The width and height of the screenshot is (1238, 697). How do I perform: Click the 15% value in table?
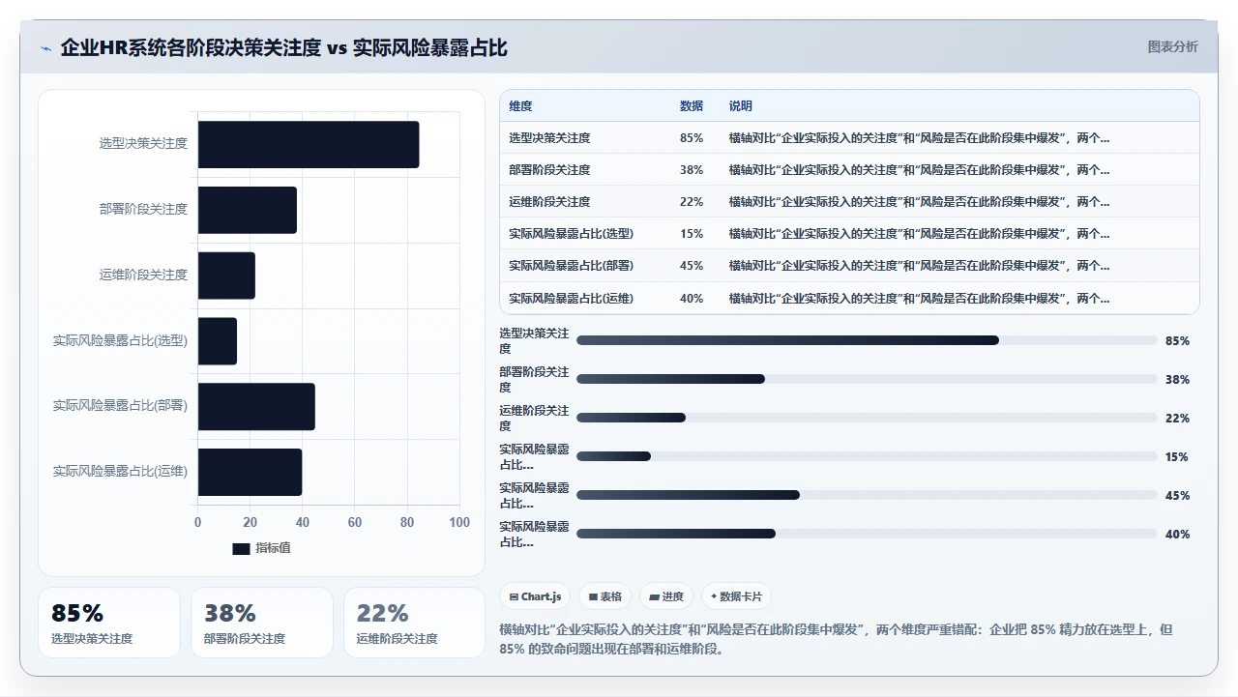(692, 234)
